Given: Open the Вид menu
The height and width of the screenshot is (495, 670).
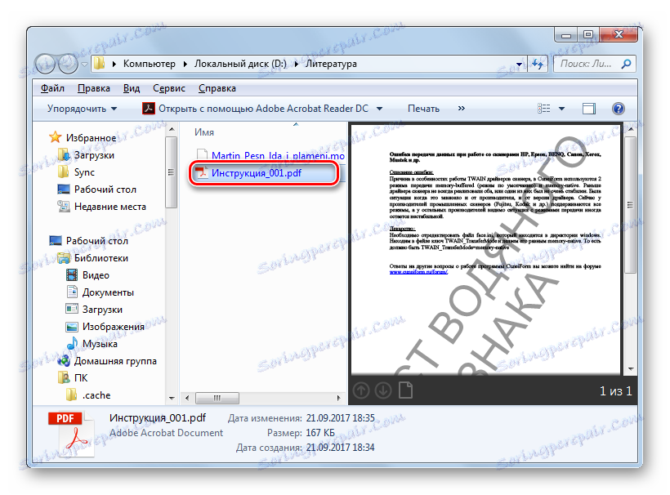Looking at the screenshot, I should pyautogui.click(x=132, y=88).
